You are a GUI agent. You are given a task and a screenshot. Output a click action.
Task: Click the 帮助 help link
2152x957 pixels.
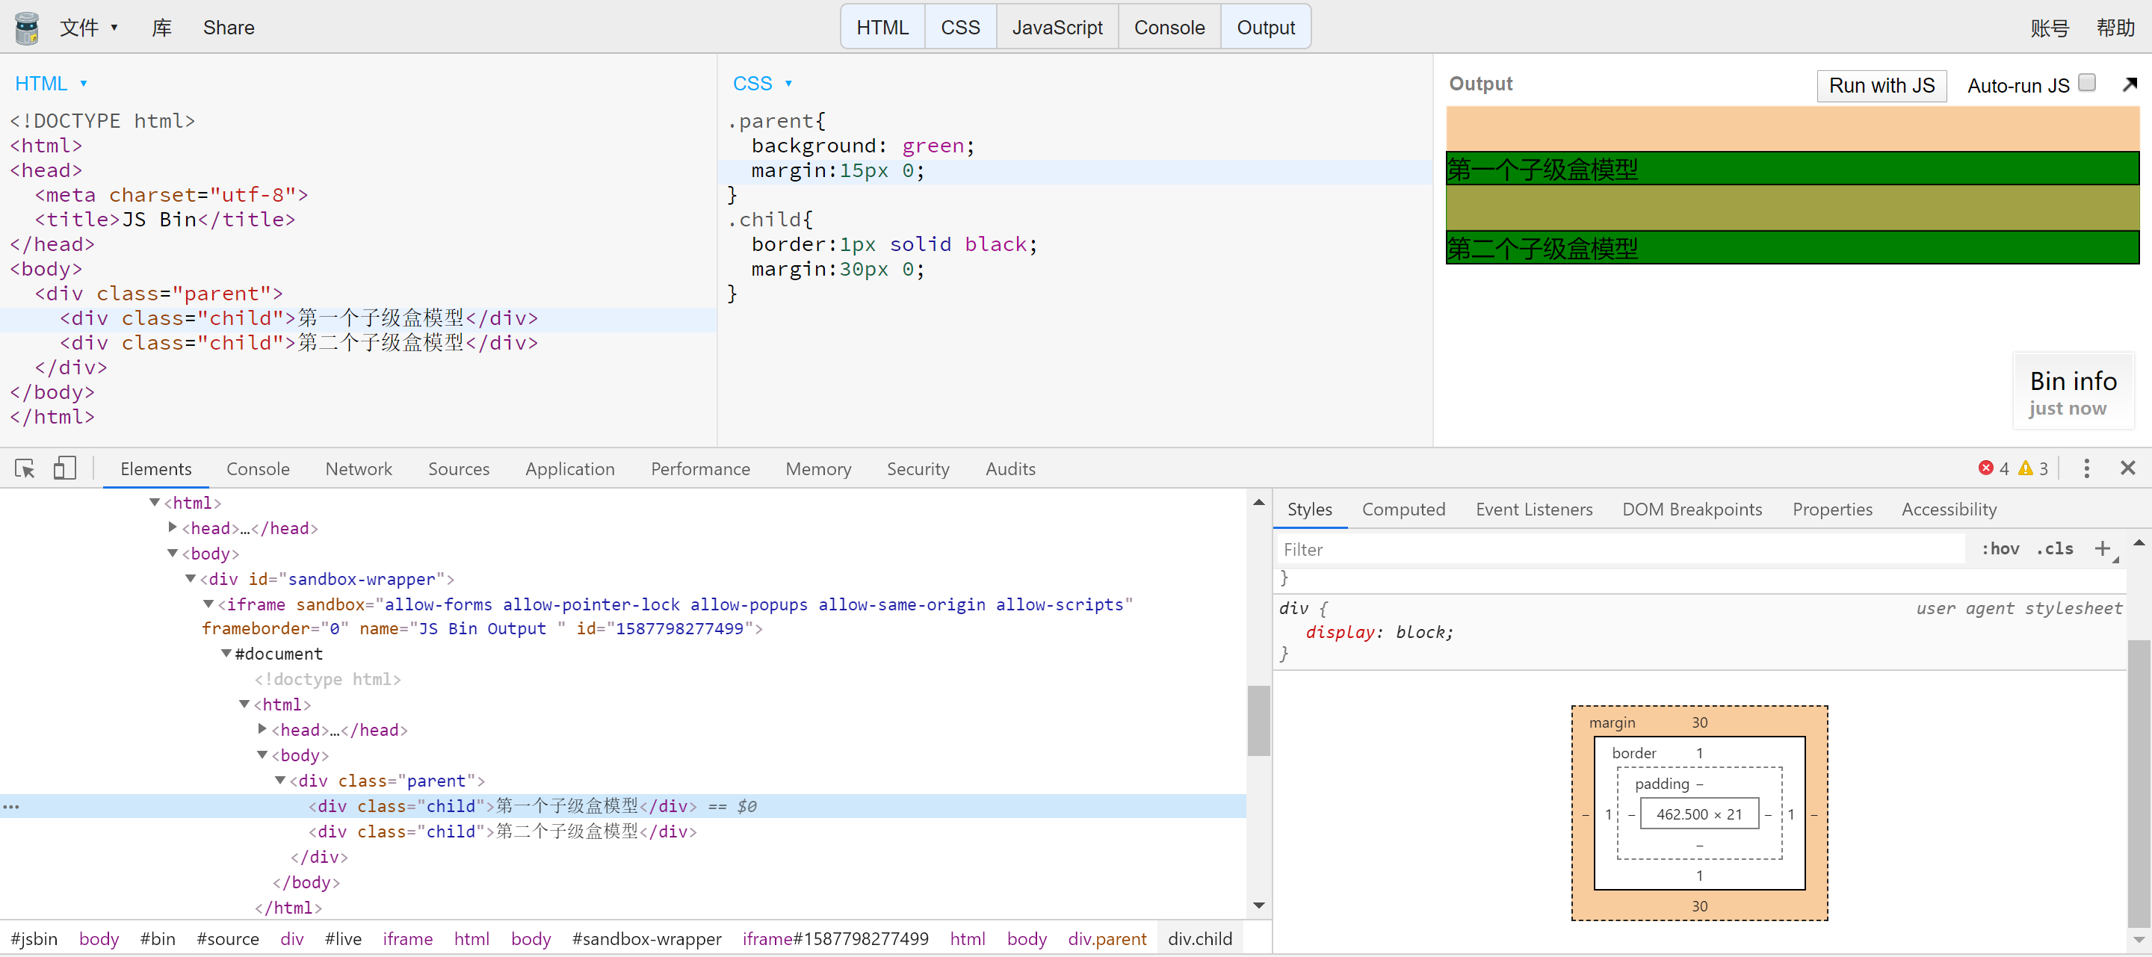tap(2115, 28)
